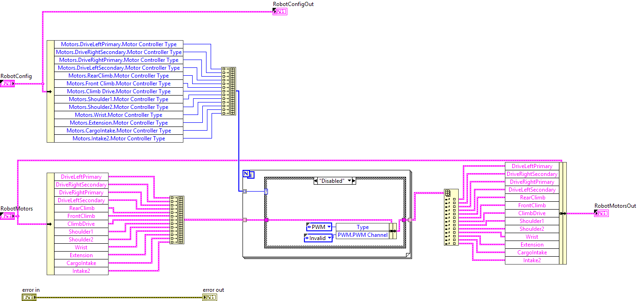The width and height of the screenshot is (637, 301).
Task: Open the PWM enum constant dropdown
Action: click(x=328, y=227)
